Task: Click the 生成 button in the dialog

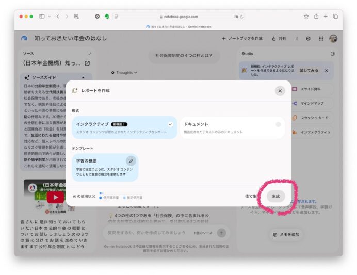Action: pyautogui.click(x=275, y=196)
